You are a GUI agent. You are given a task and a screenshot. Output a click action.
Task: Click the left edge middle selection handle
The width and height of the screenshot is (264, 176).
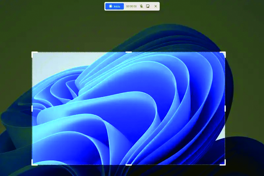click(32, 109)
